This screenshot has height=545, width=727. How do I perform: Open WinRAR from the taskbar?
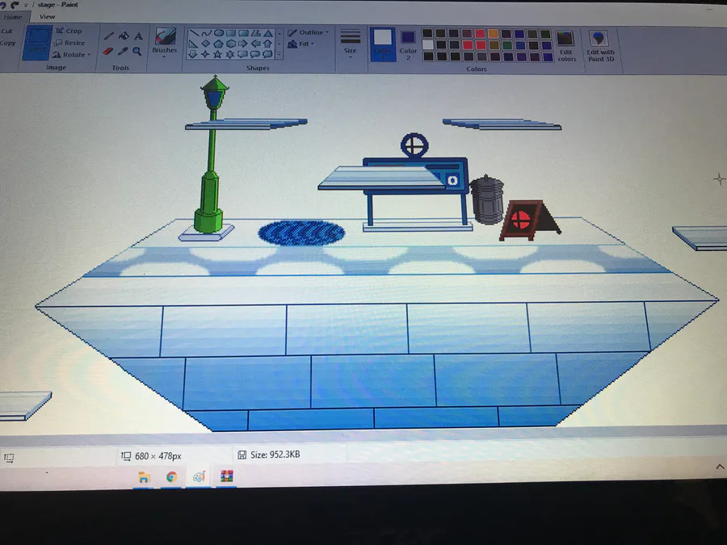tap(227, 476)
